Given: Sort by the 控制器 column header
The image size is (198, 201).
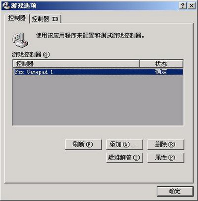Looking at the screenshot, I should tap(76, 64).
